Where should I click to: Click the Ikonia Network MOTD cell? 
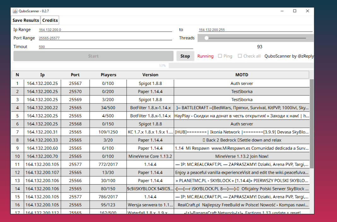[x=242, y=132]
